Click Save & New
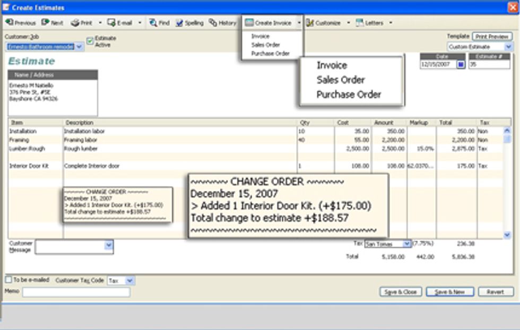Image resolution: width=520 pixels, height=330 pixels. 450,292
